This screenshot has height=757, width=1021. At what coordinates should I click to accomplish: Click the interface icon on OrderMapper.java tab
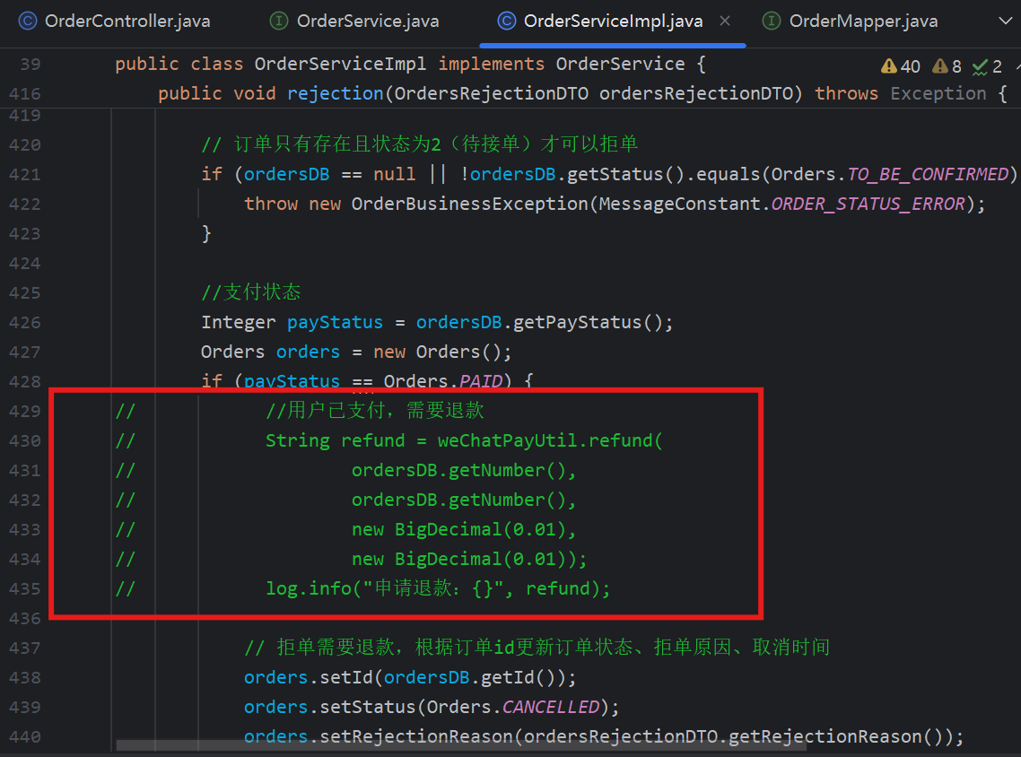click(x=771, y=22)
